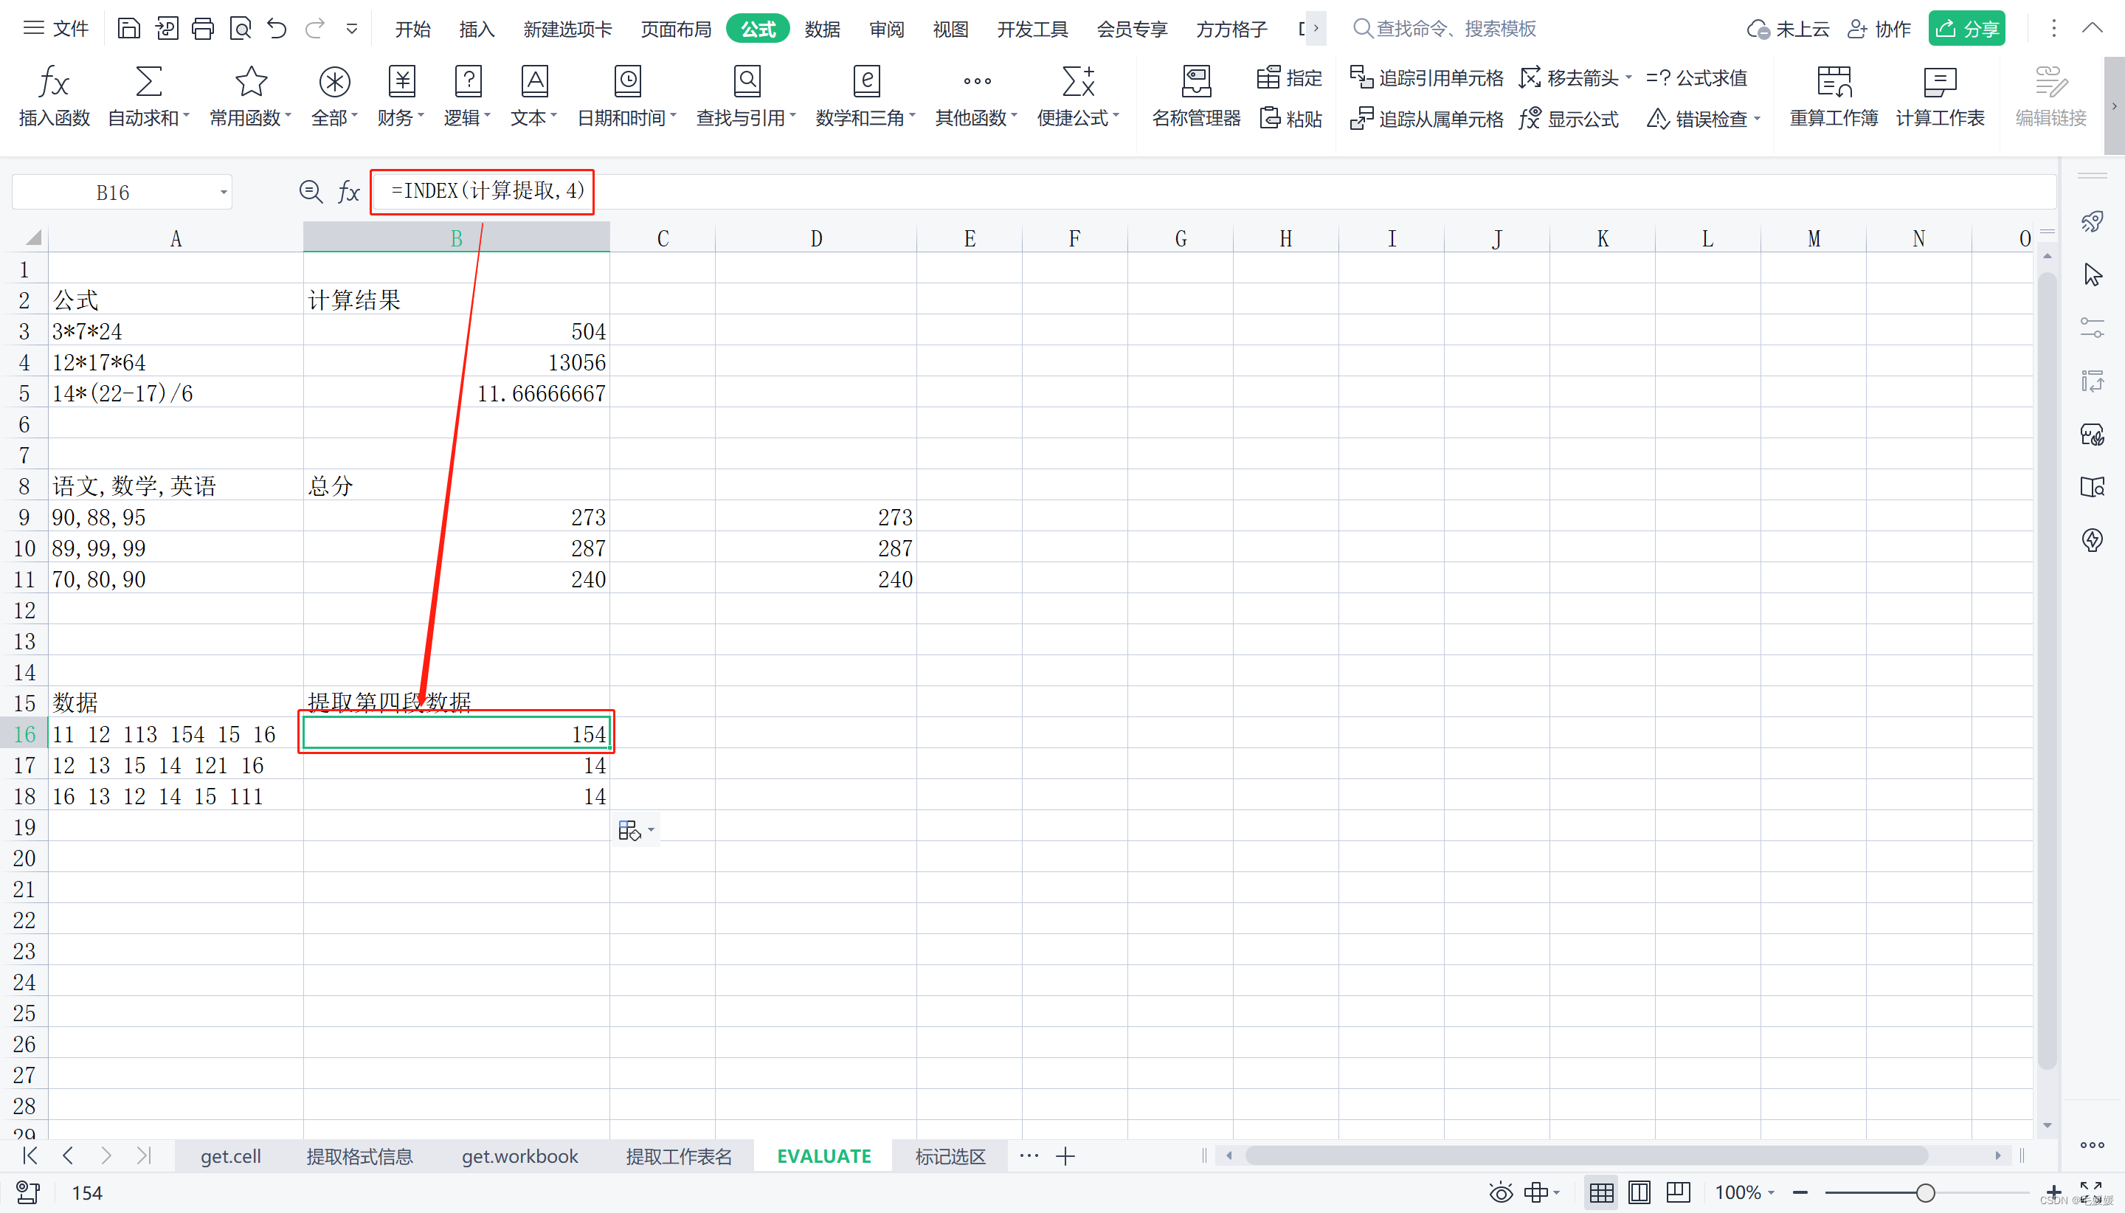Toggle eye protection mode icon in status bar
The height and width of the screenshot is (1213, 2125).
(x=1500, y=1192)
